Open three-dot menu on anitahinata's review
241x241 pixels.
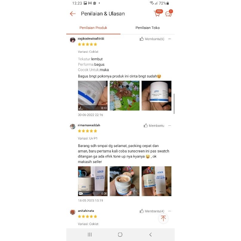point(170,211)
